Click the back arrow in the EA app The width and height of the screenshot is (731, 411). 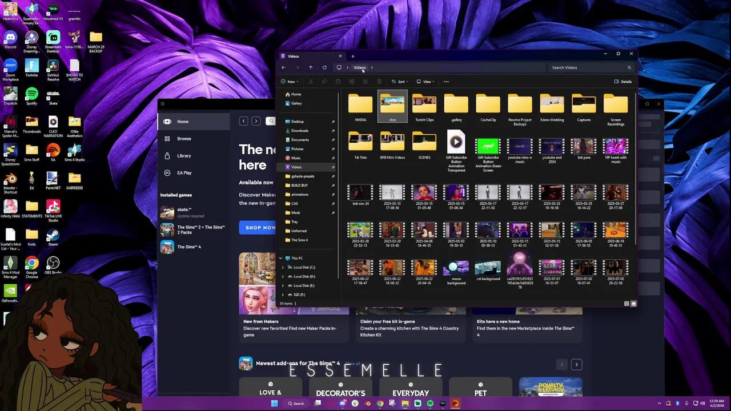243,121
